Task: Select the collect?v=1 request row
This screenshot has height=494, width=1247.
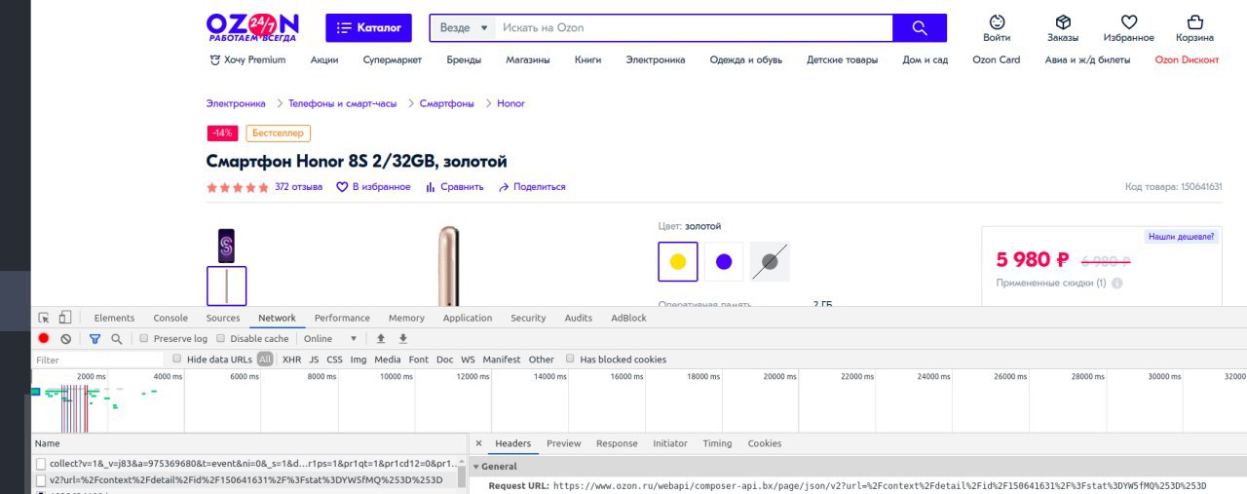Action: coord(245,463)
